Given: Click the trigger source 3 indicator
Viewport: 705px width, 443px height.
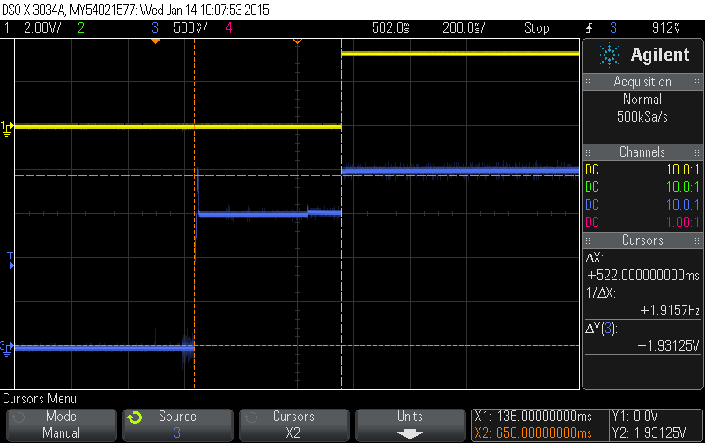Looking at the screenshot, I should (x=613, y=28).
